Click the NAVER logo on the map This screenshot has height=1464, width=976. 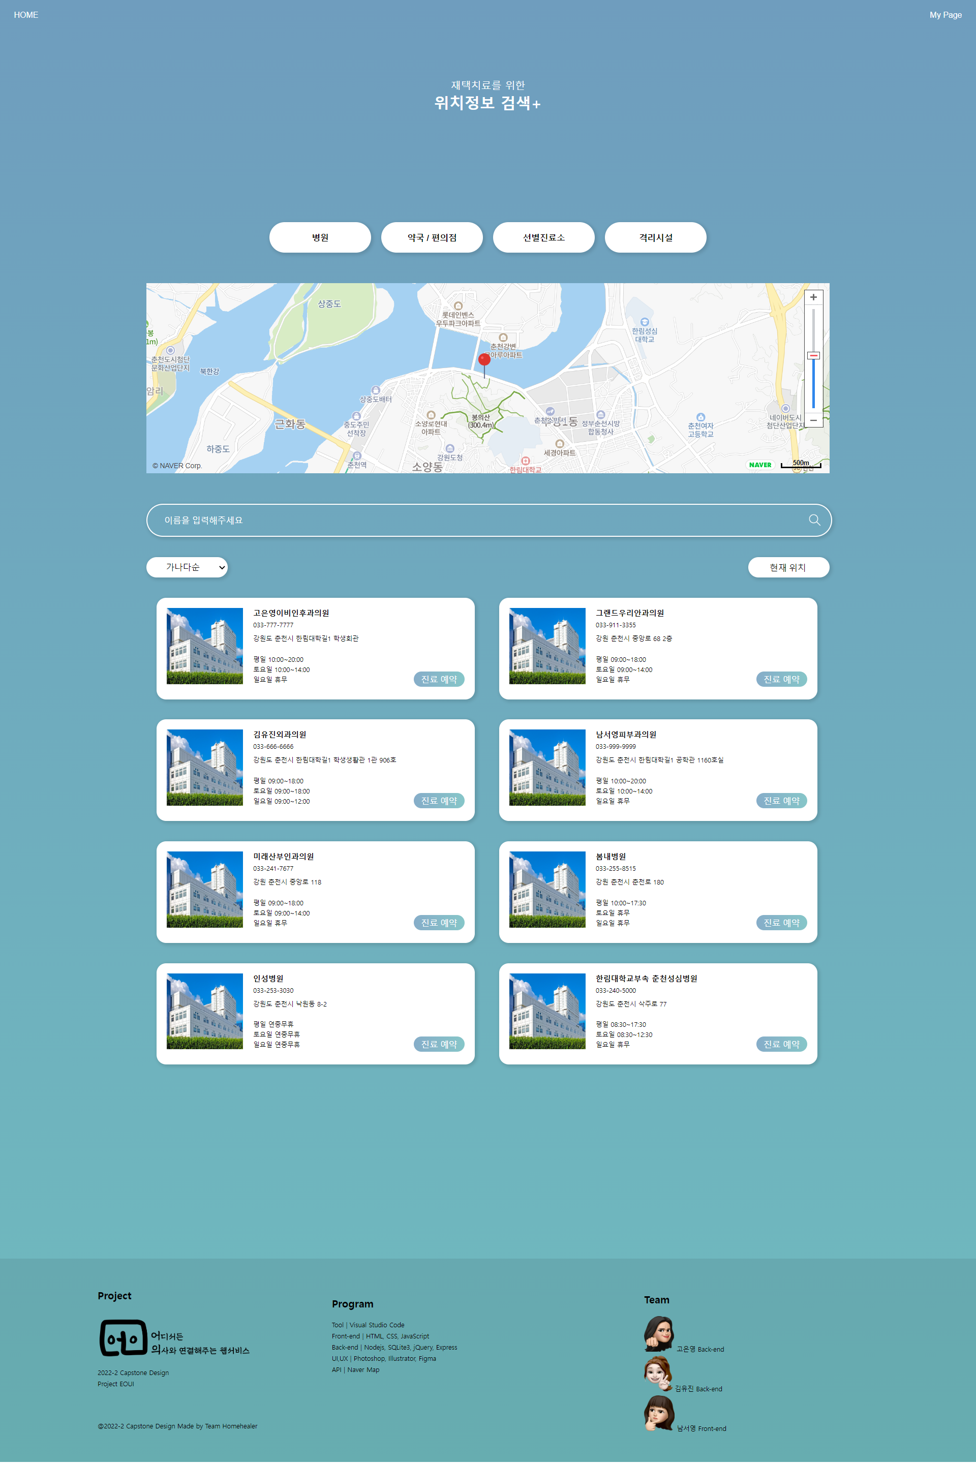pyautogui.click(x=760, y=465)
